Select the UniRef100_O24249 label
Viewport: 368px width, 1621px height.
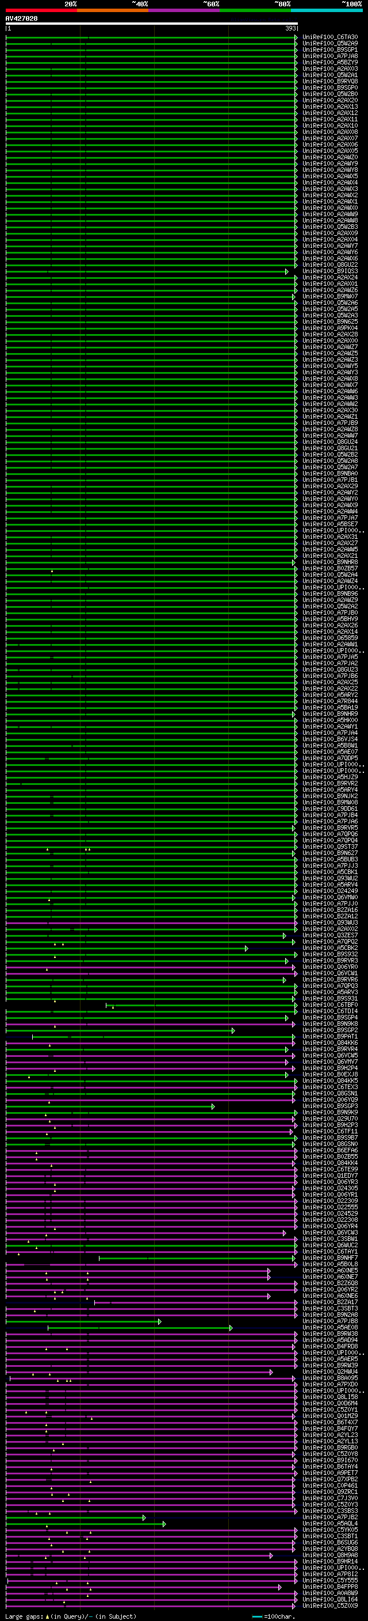coord(330,891)
